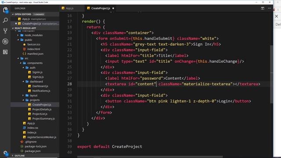The image size is (281, 158).
Task: Close the panel in the right window
Action: 277,16
